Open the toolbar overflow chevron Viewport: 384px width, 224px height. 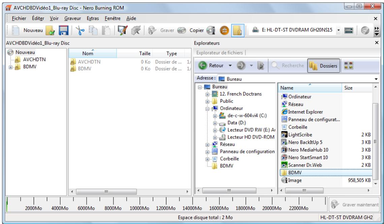pyautogui.click(x=377, y=31)
